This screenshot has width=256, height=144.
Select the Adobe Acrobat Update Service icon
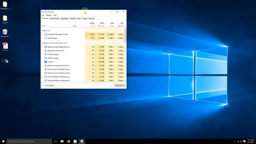pos(46,47)
